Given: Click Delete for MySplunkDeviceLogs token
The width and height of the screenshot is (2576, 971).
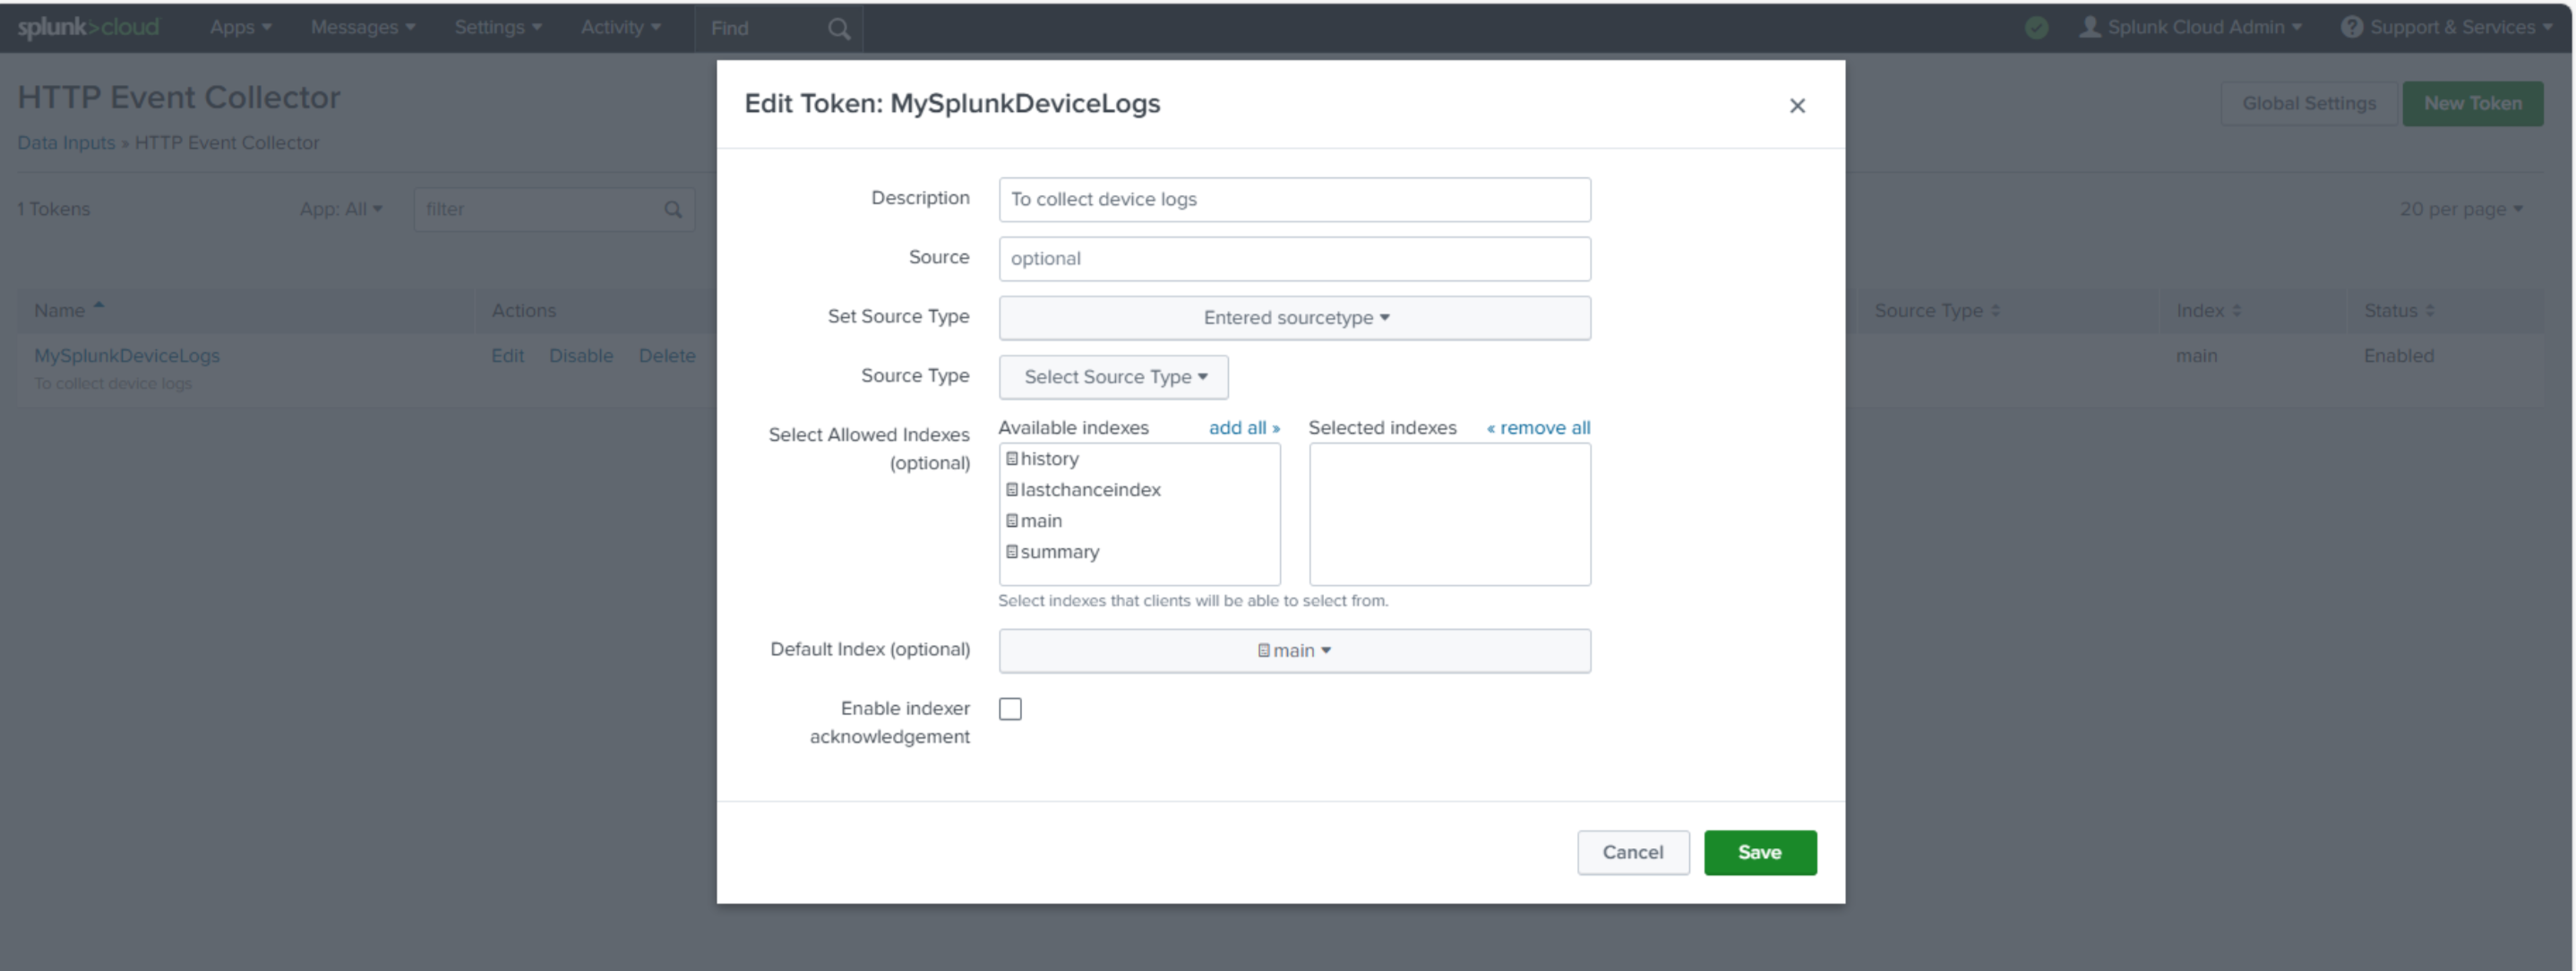Looking at the screenshot, I should point(667,356).
